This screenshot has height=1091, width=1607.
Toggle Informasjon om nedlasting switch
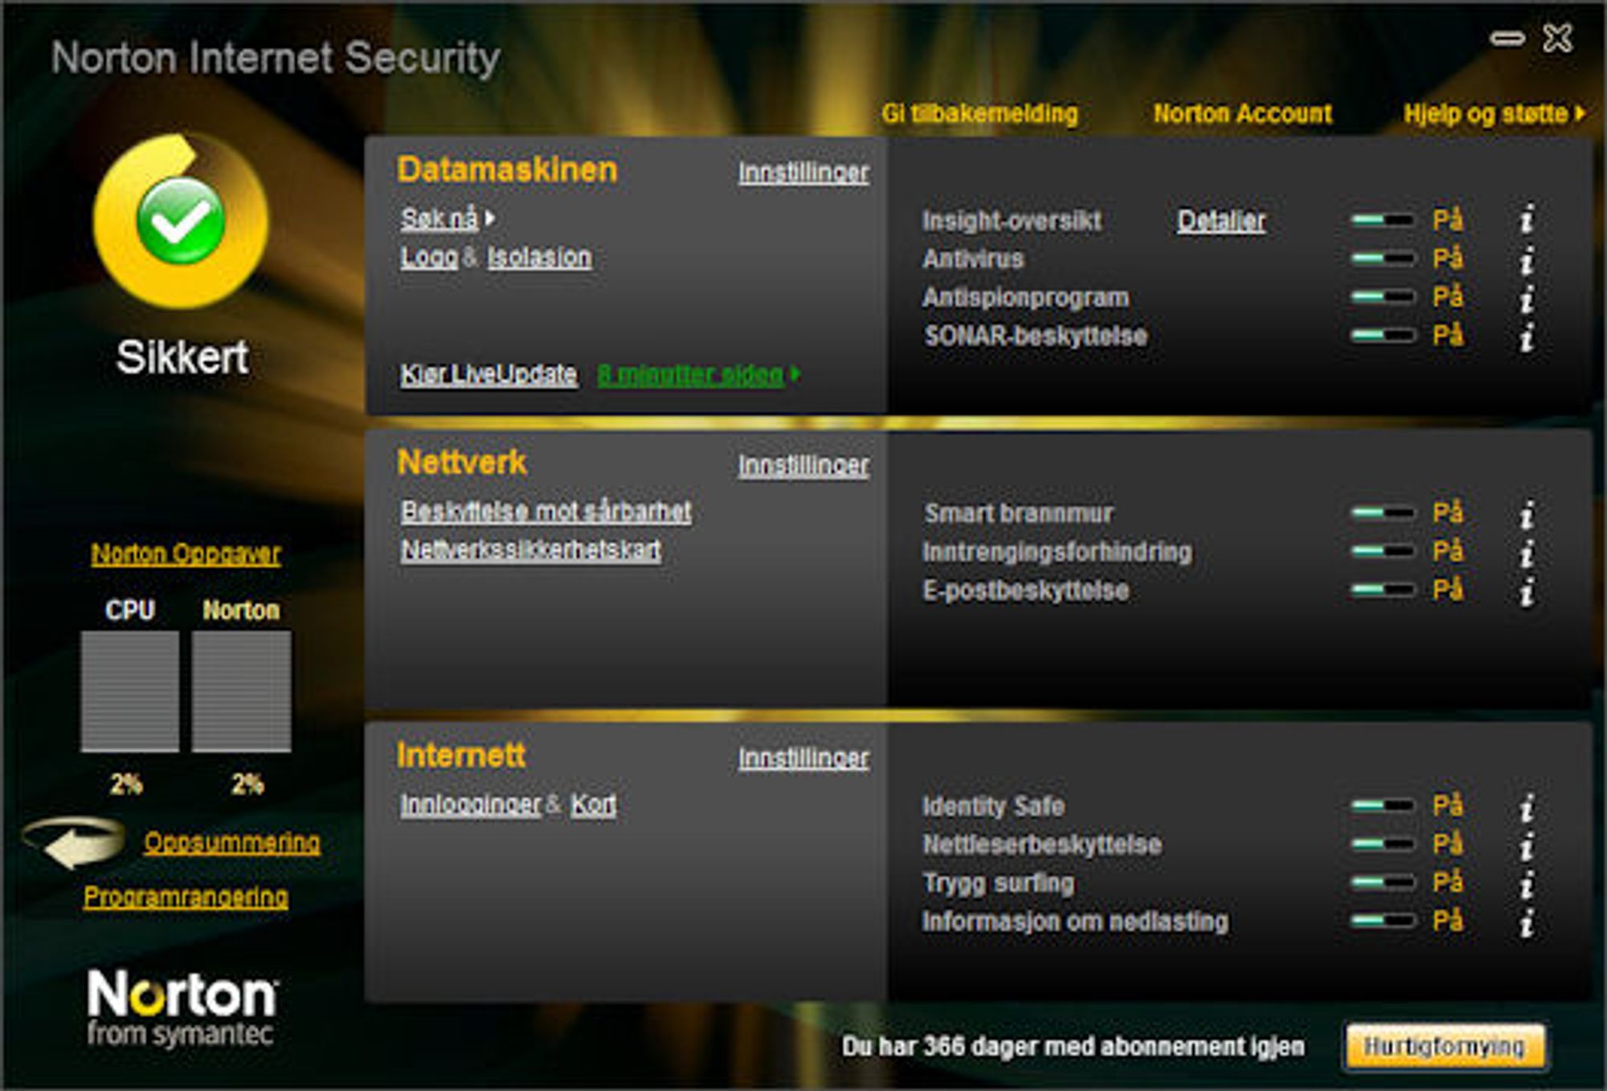(1382, 921)
